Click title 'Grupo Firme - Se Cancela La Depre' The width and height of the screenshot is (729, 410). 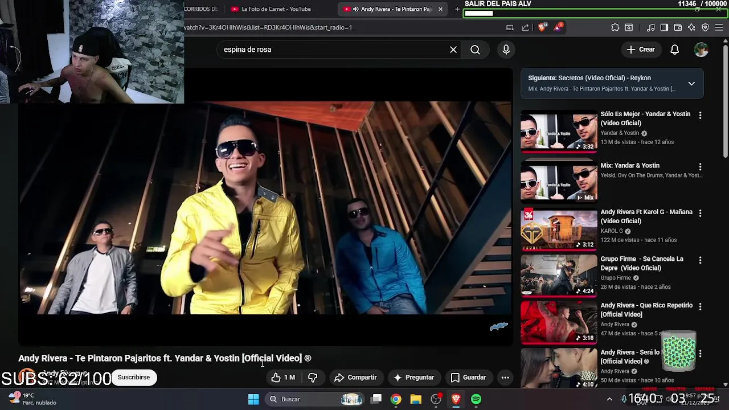pos(642,263)
